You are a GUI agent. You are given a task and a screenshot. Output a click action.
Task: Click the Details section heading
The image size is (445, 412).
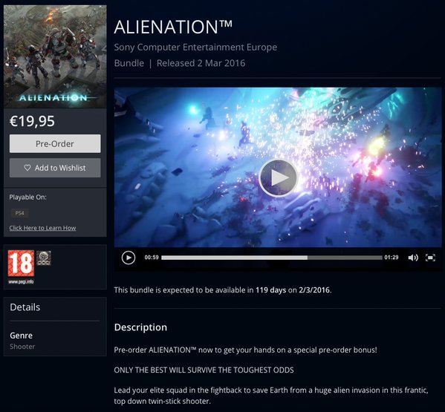click(25, 307)
